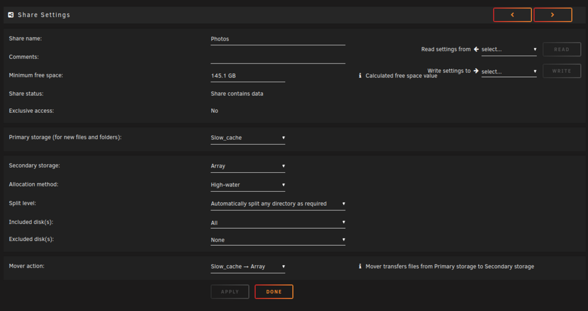
Task: Click the Share name field containing Photos
Action: click(x=278, y=39)
